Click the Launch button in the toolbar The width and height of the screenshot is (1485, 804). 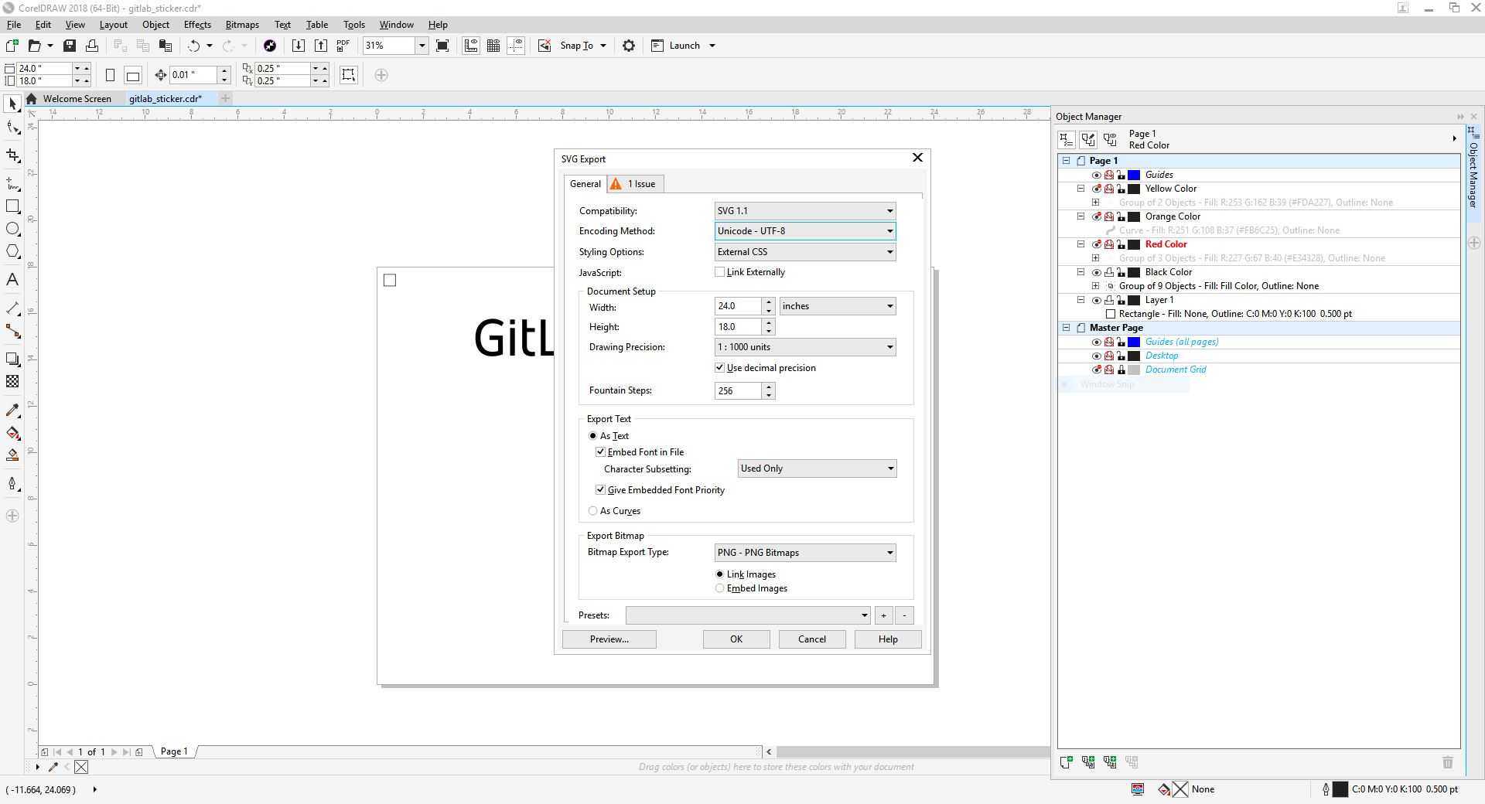(684, 46)
